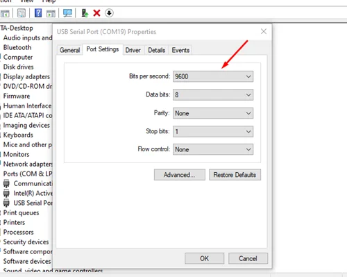Open the Parity dropdown
This screenshot has height=277, width=347.
pyautogui.click(x=213, y=113)
